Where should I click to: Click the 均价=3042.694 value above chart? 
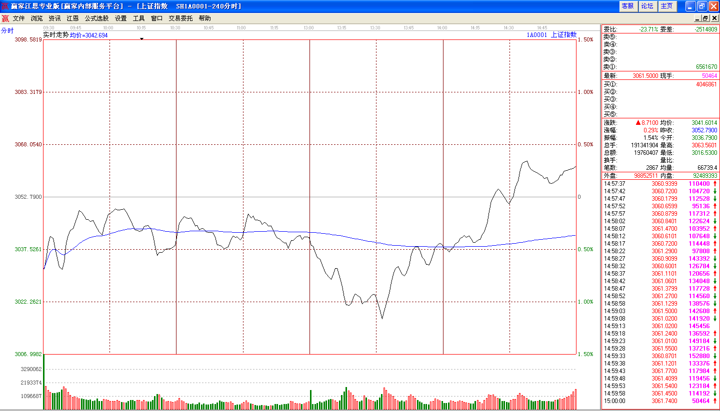click(x=88, y=35)
